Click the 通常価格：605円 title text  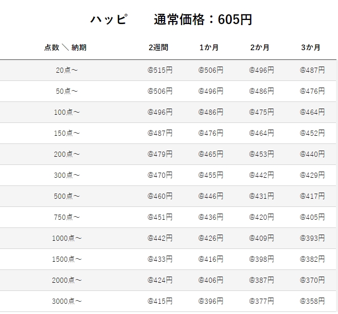(x=203, y=19)
